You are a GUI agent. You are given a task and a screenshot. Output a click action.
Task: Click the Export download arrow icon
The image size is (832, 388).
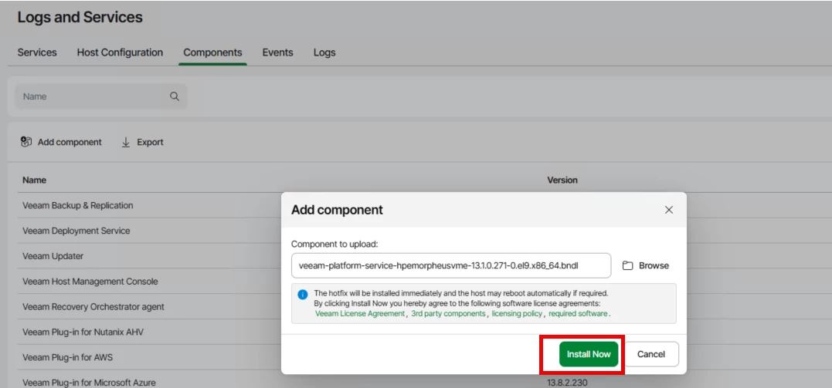click(x=126, y=142)
